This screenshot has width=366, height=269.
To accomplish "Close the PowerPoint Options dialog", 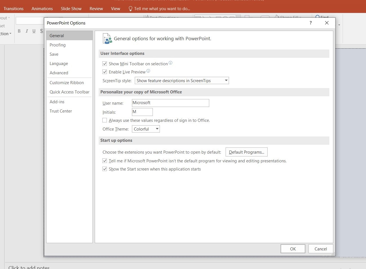I will 327,23.
